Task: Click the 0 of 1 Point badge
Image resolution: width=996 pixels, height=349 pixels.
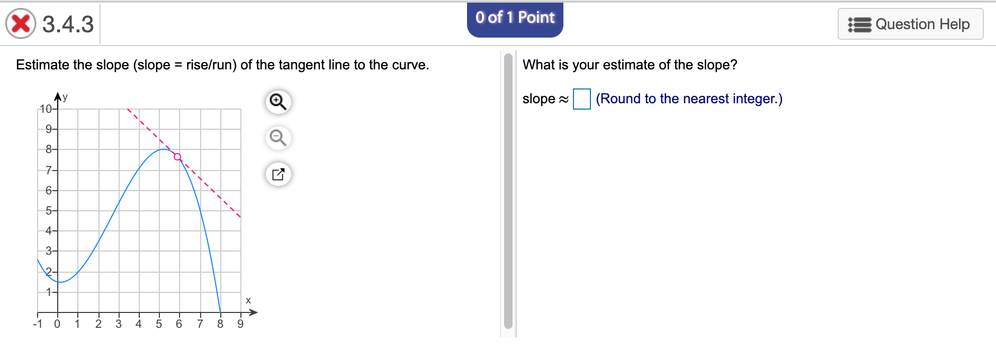Action: pos(515,19)
